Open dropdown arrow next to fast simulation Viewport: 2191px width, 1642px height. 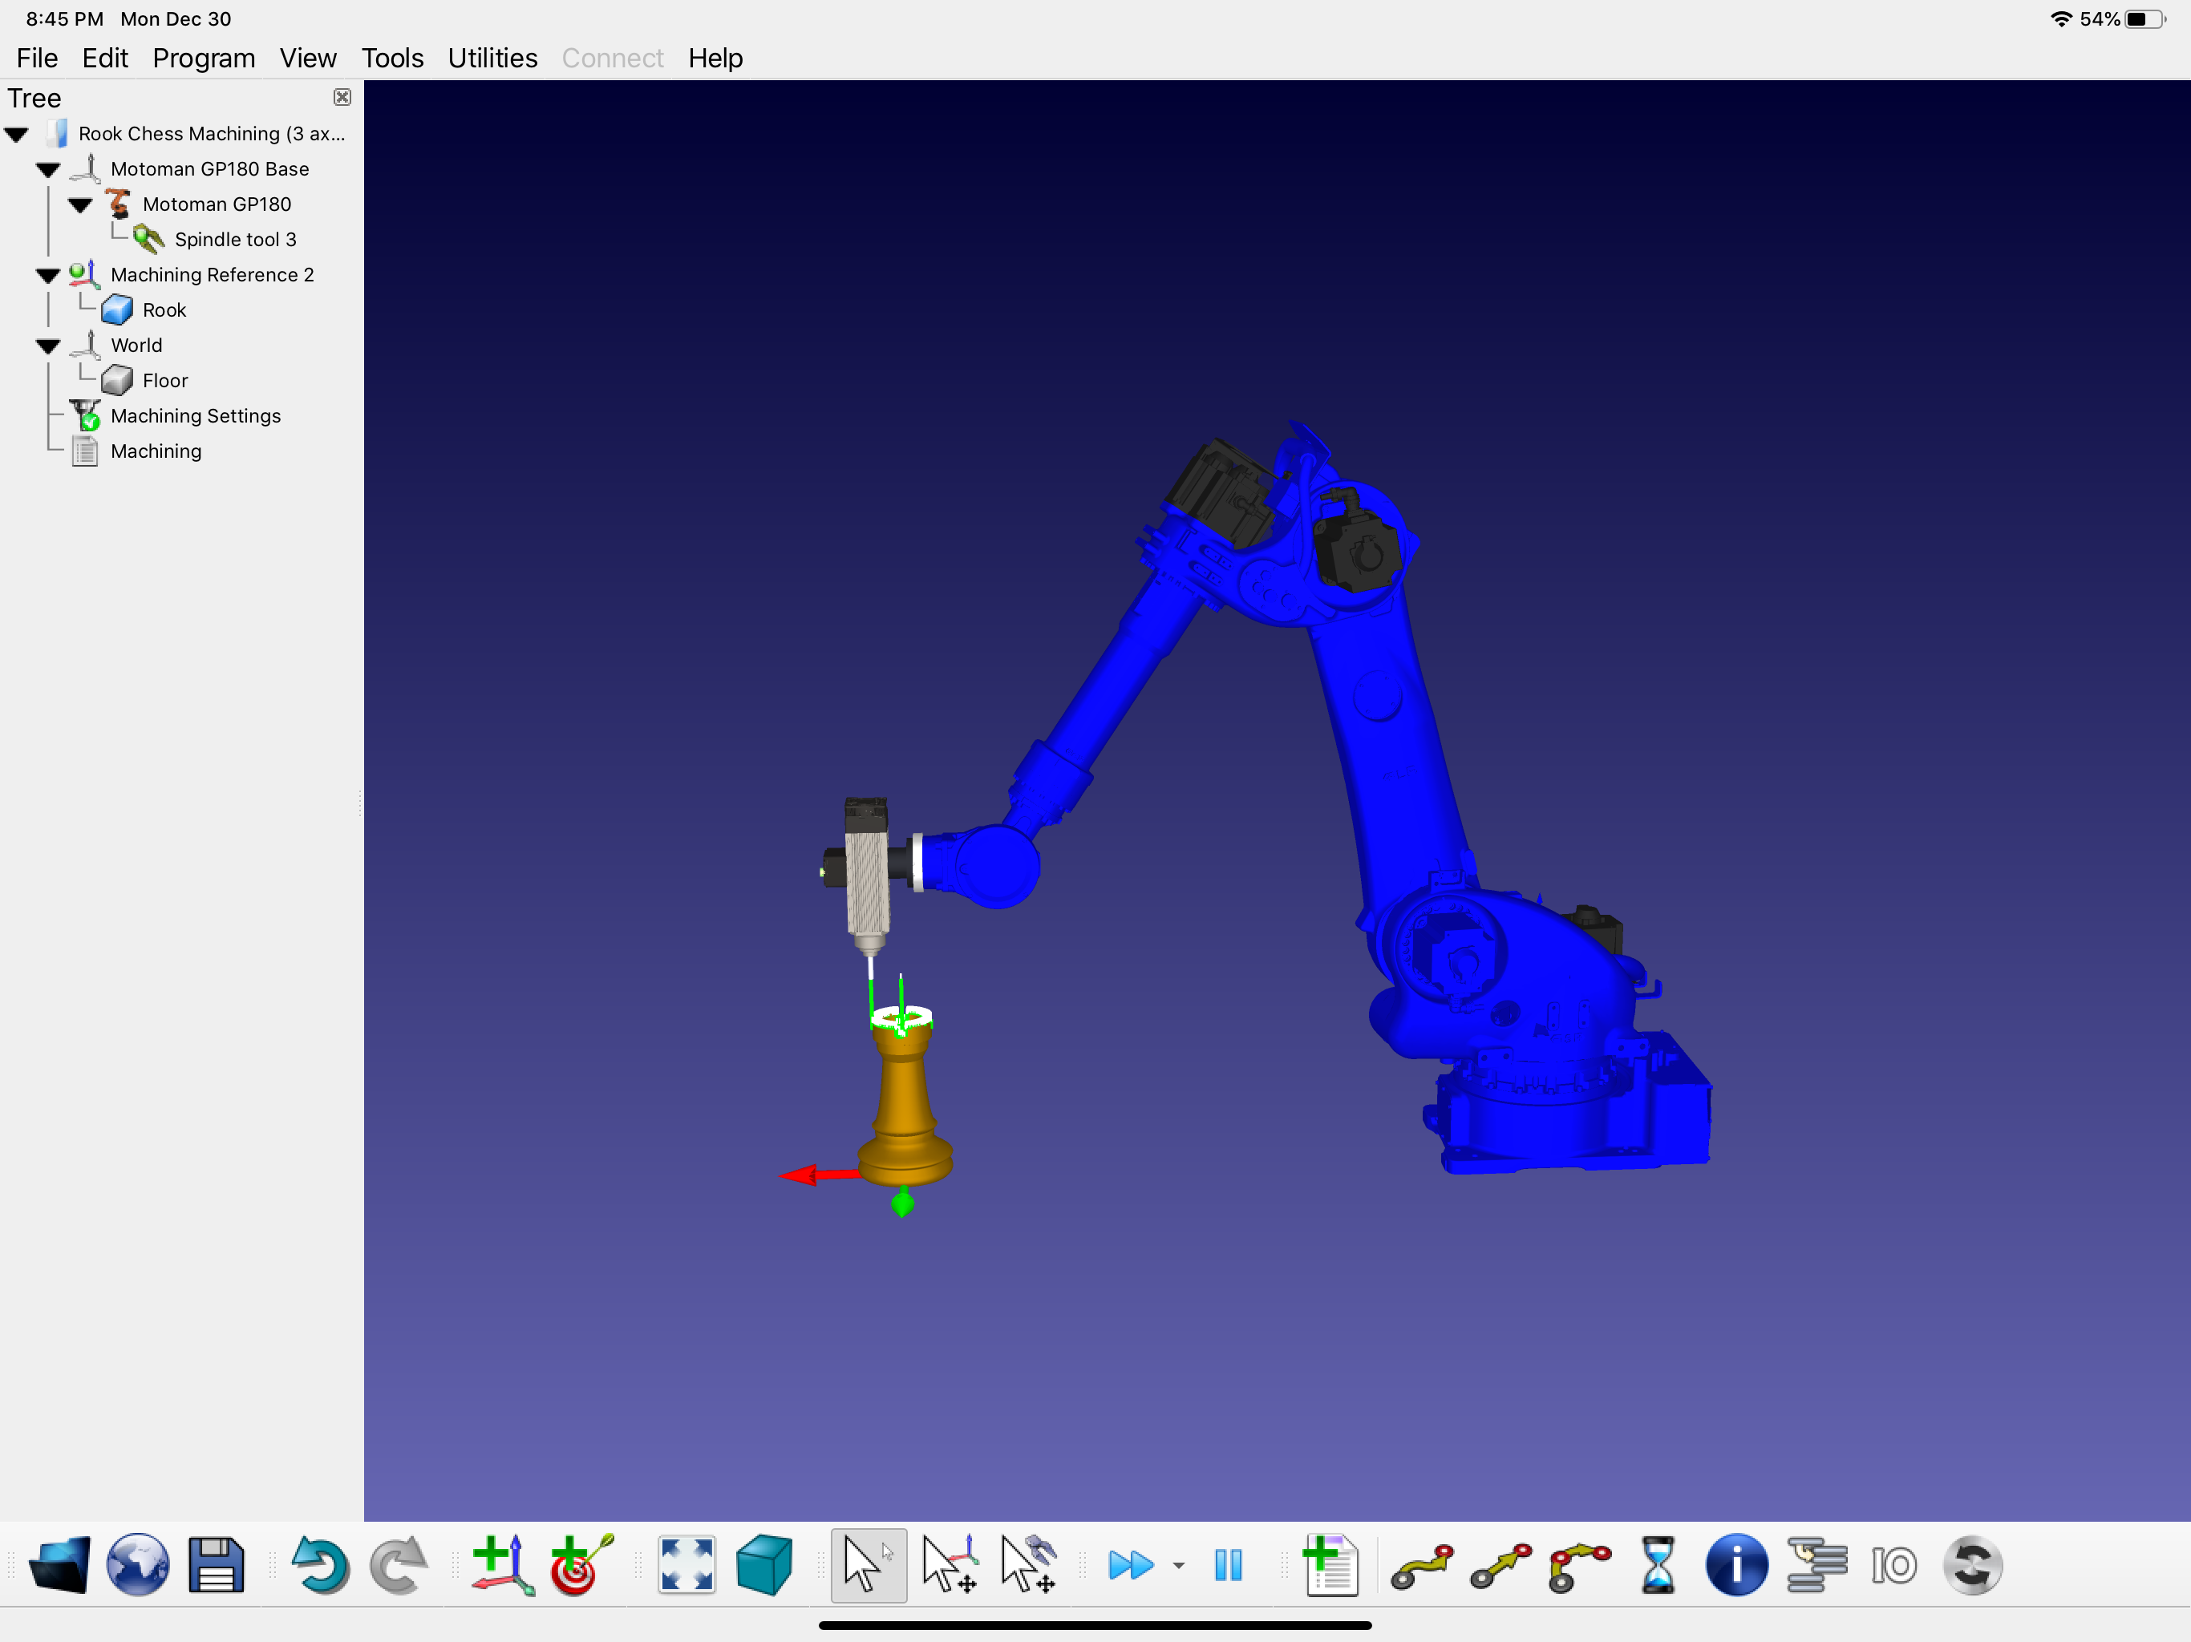(1179, 1566)
